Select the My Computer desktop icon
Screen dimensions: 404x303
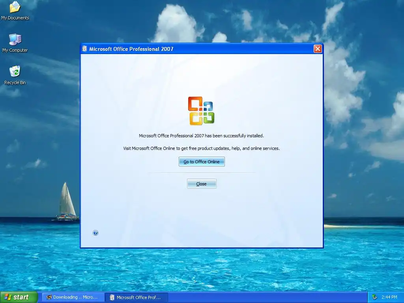point(15,43)
